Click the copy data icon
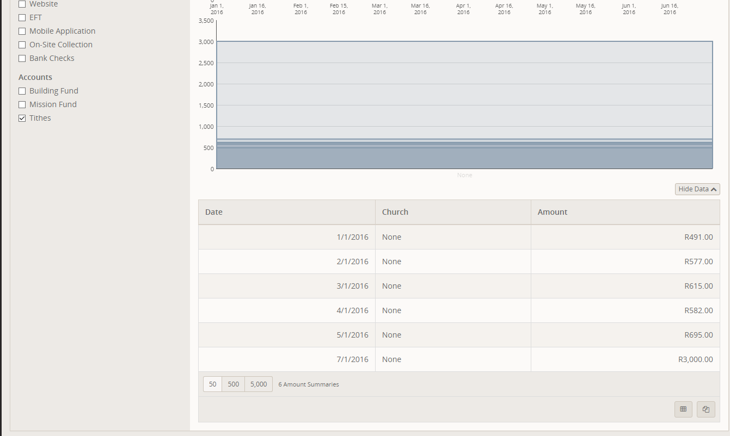 click(x=706, y=409)
